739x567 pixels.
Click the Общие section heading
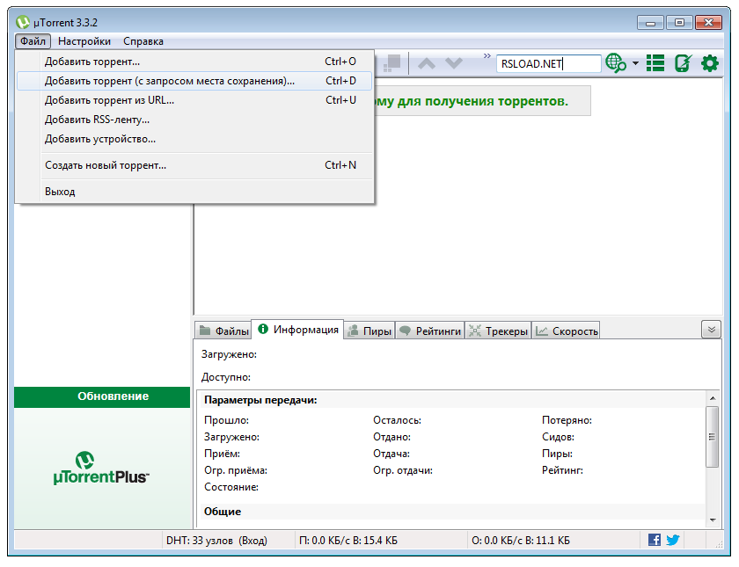(223, 512)
